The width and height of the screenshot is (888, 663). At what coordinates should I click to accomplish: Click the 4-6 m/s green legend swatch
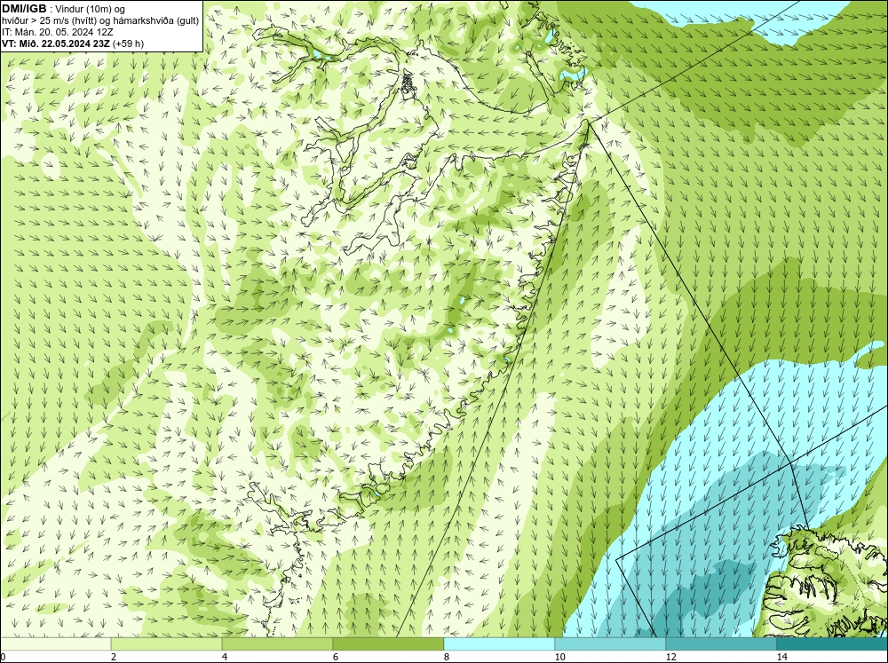[277, 643]
